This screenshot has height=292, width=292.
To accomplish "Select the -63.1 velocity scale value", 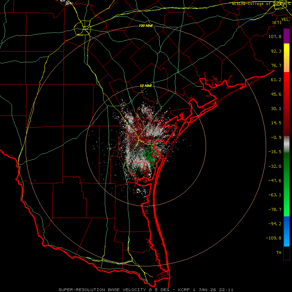I will tap(275, 195).
